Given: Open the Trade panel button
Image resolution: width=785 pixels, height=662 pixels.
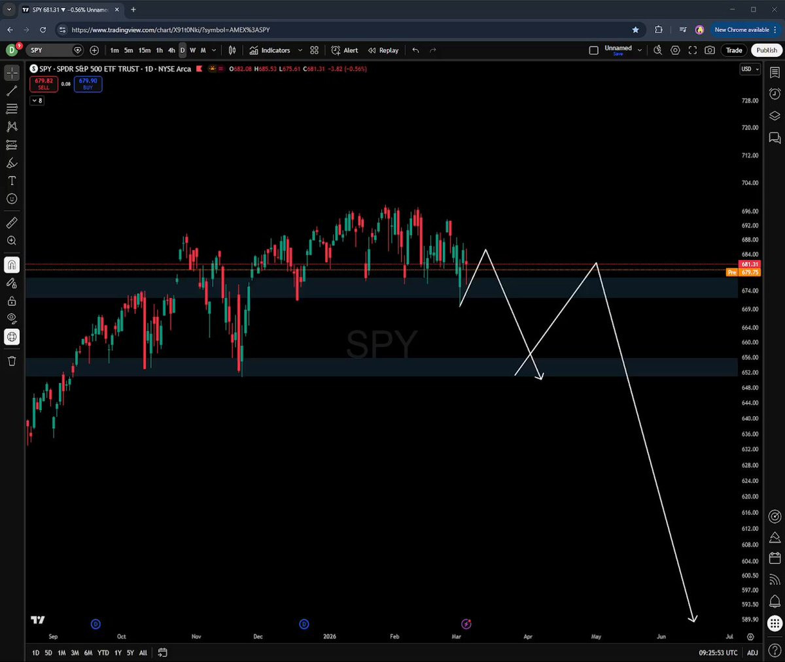Looking at the screenshot, I should pos(734,50).
